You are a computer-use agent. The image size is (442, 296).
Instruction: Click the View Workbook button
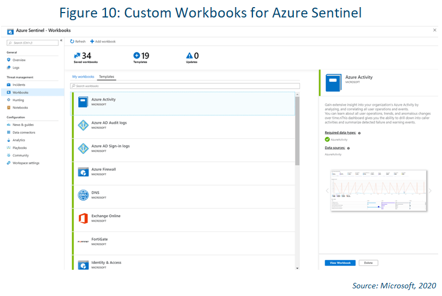click(x=340, y=263)
